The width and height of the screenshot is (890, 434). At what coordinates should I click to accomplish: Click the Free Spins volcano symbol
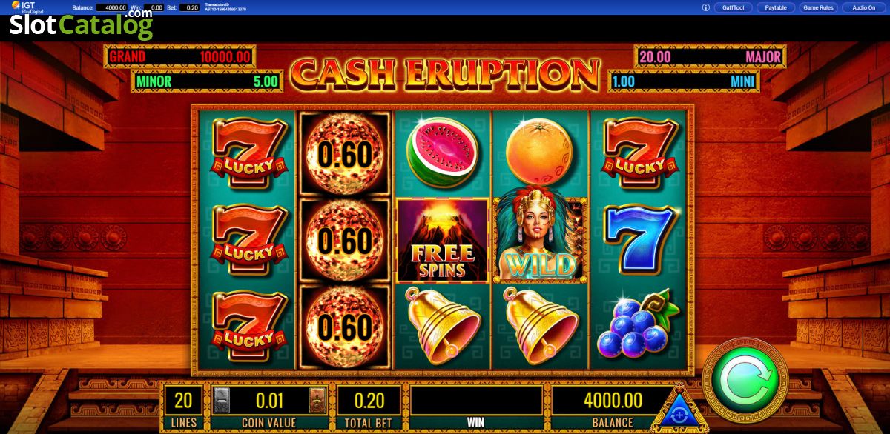coord(444,240)
